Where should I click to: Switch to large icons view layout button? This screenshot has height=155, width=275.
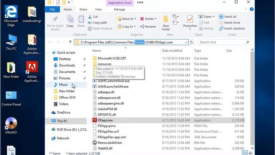click(x=251, y=153)
